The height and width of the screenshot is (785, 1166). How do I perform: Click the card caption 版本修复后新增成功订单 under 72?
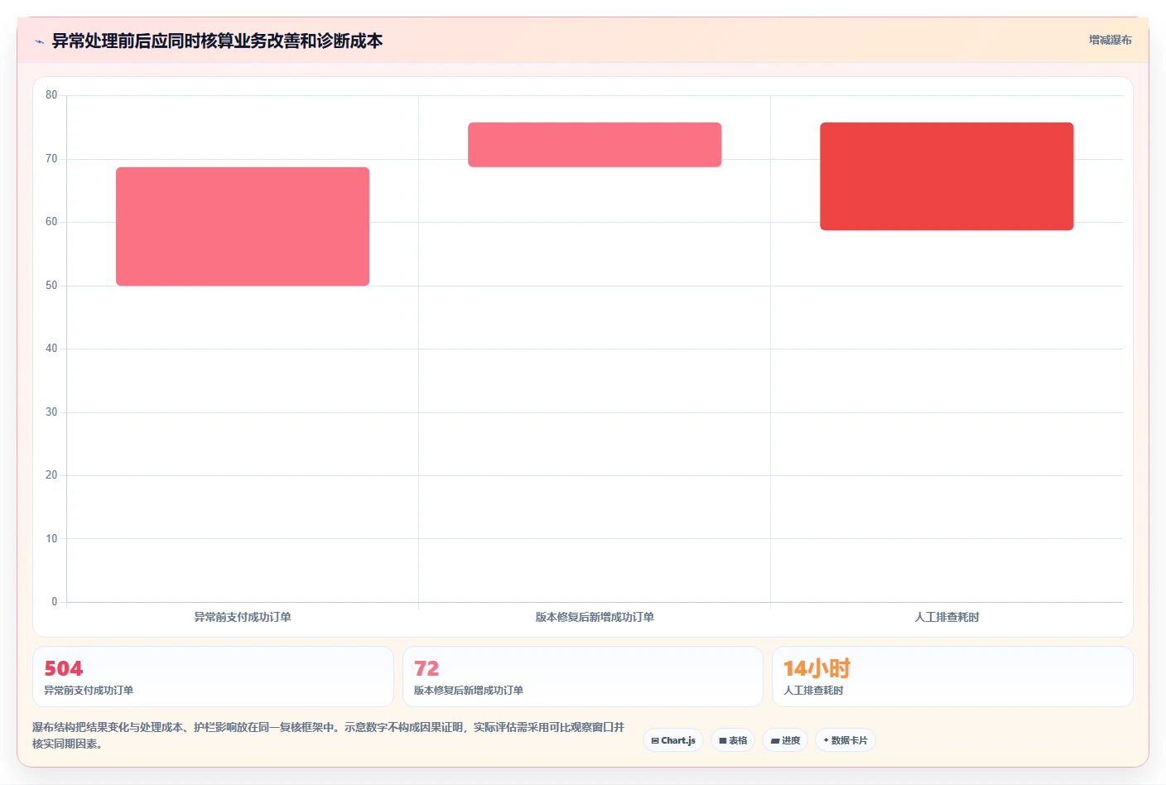click(x=469, y=691)
